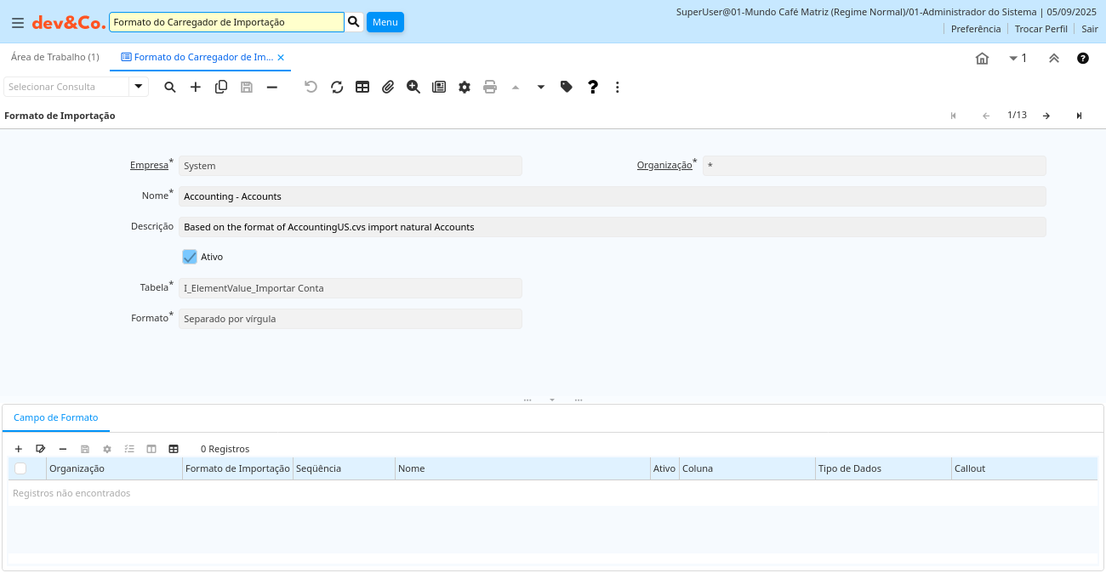
Task: Expand the dropdown arrow next to print icon
Action: 541,87
